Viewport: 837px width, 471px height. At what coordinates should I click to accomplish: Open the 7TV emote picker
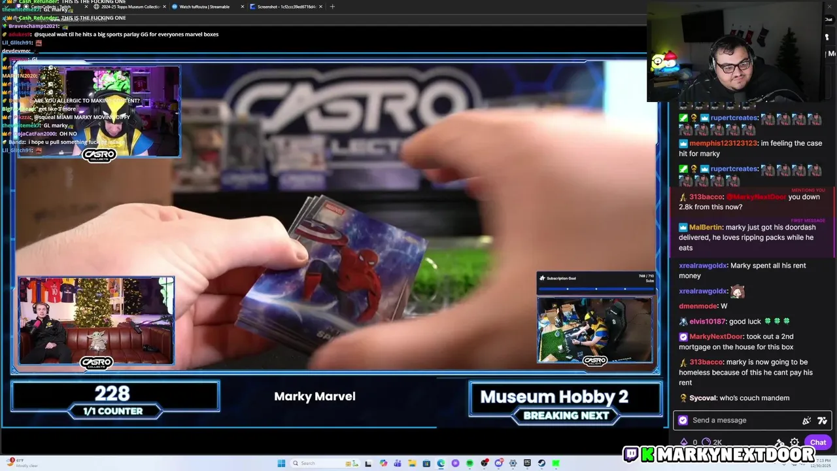coord(822,421)
